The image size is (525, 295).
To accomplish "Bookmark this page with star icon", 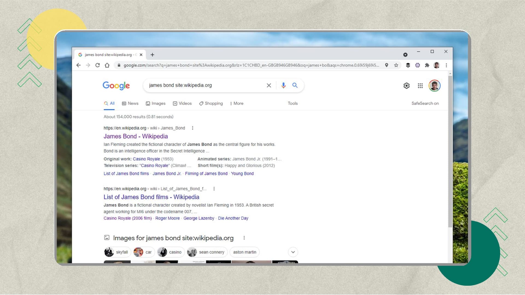I will 396,65.
